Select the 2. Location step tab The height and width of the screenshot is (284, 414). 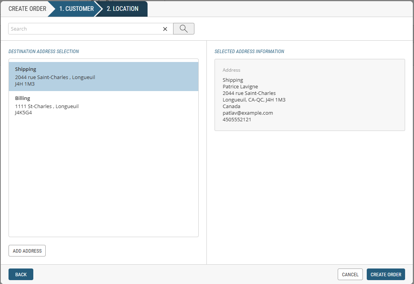(x=122, y=9)
